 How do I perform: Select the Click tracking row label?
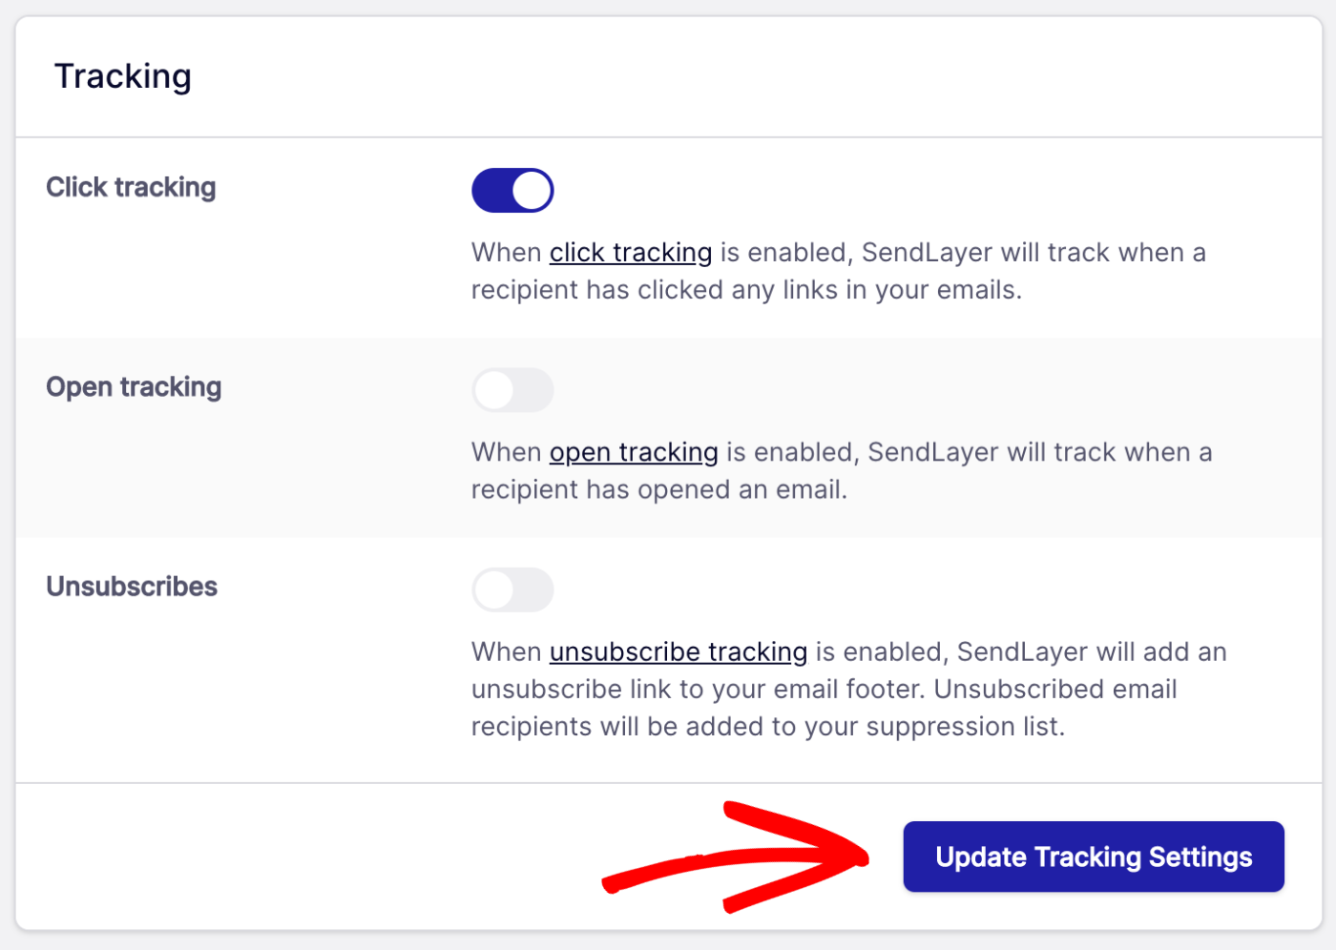131,187
